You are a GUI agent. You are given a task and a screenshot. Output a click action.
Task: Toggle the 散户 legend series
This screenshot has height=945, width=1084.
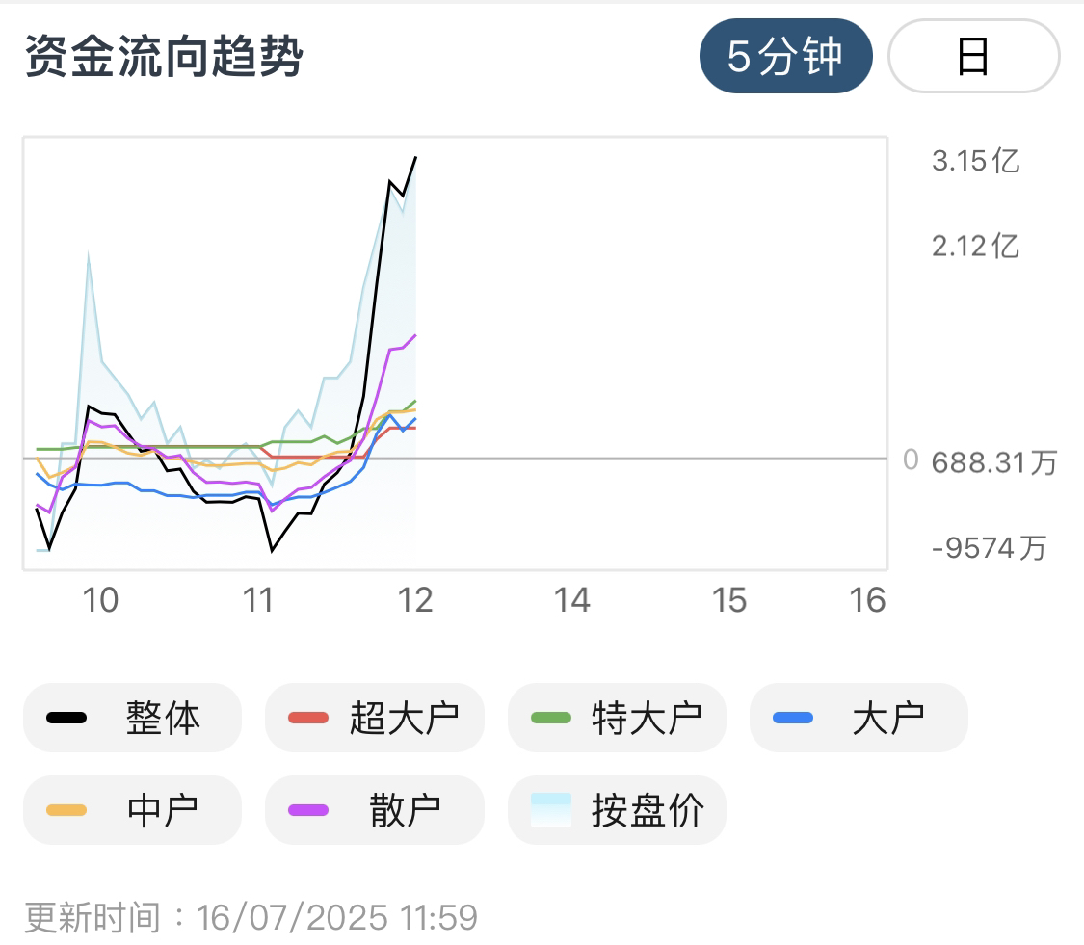(375, 809)
